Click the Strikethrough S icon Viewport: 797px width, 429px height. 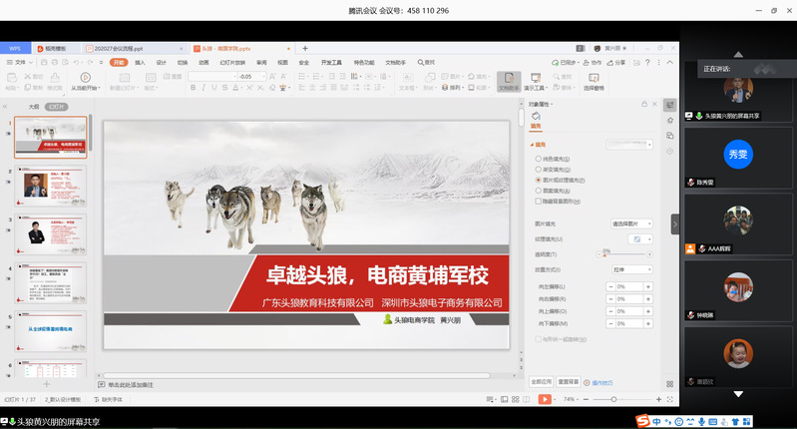[x=224, y=88]
